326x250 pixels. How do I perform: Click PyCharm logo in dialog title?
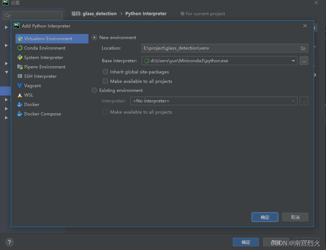(x=17, y=26)
